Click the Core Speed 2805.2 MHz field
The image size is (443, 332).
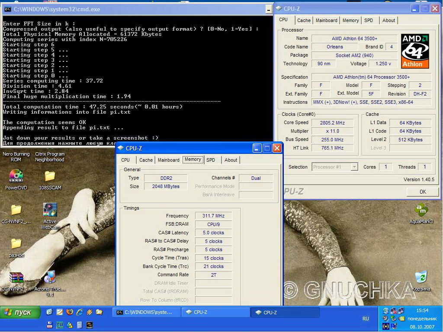point(332,123)
